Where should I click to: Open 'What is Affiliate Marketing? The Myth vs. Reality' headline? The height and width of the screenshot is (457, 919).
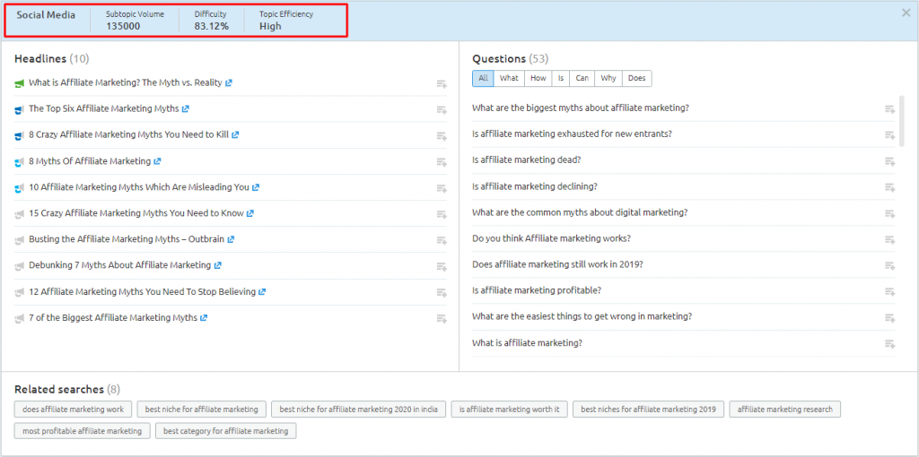[126, 83]
